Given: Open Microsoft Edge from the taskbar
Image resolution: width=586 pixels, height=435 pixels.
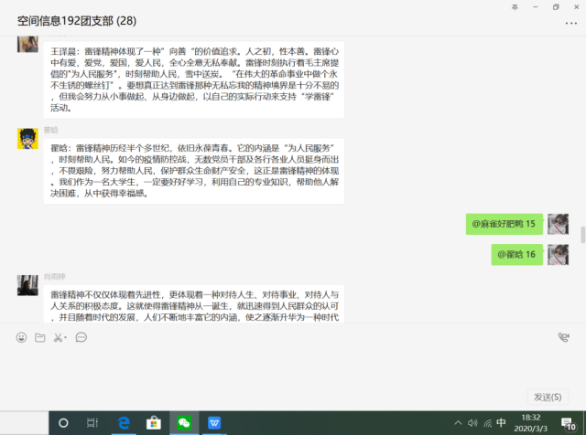Looking at the screenshot, I should (x=124, y=423).
